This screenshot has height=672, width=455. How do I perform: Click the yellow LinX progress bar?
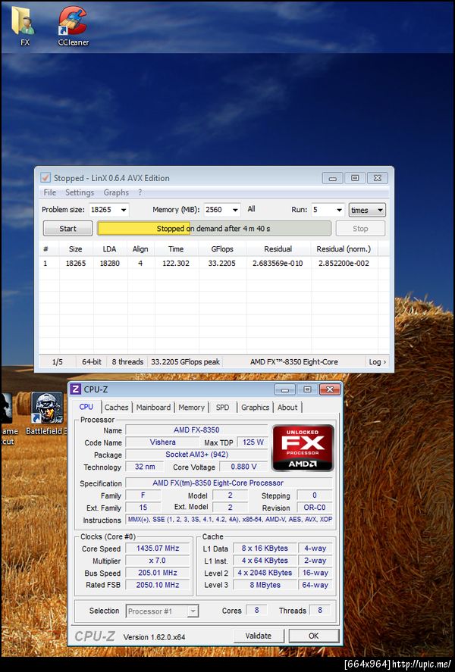[x=214, y=229]
